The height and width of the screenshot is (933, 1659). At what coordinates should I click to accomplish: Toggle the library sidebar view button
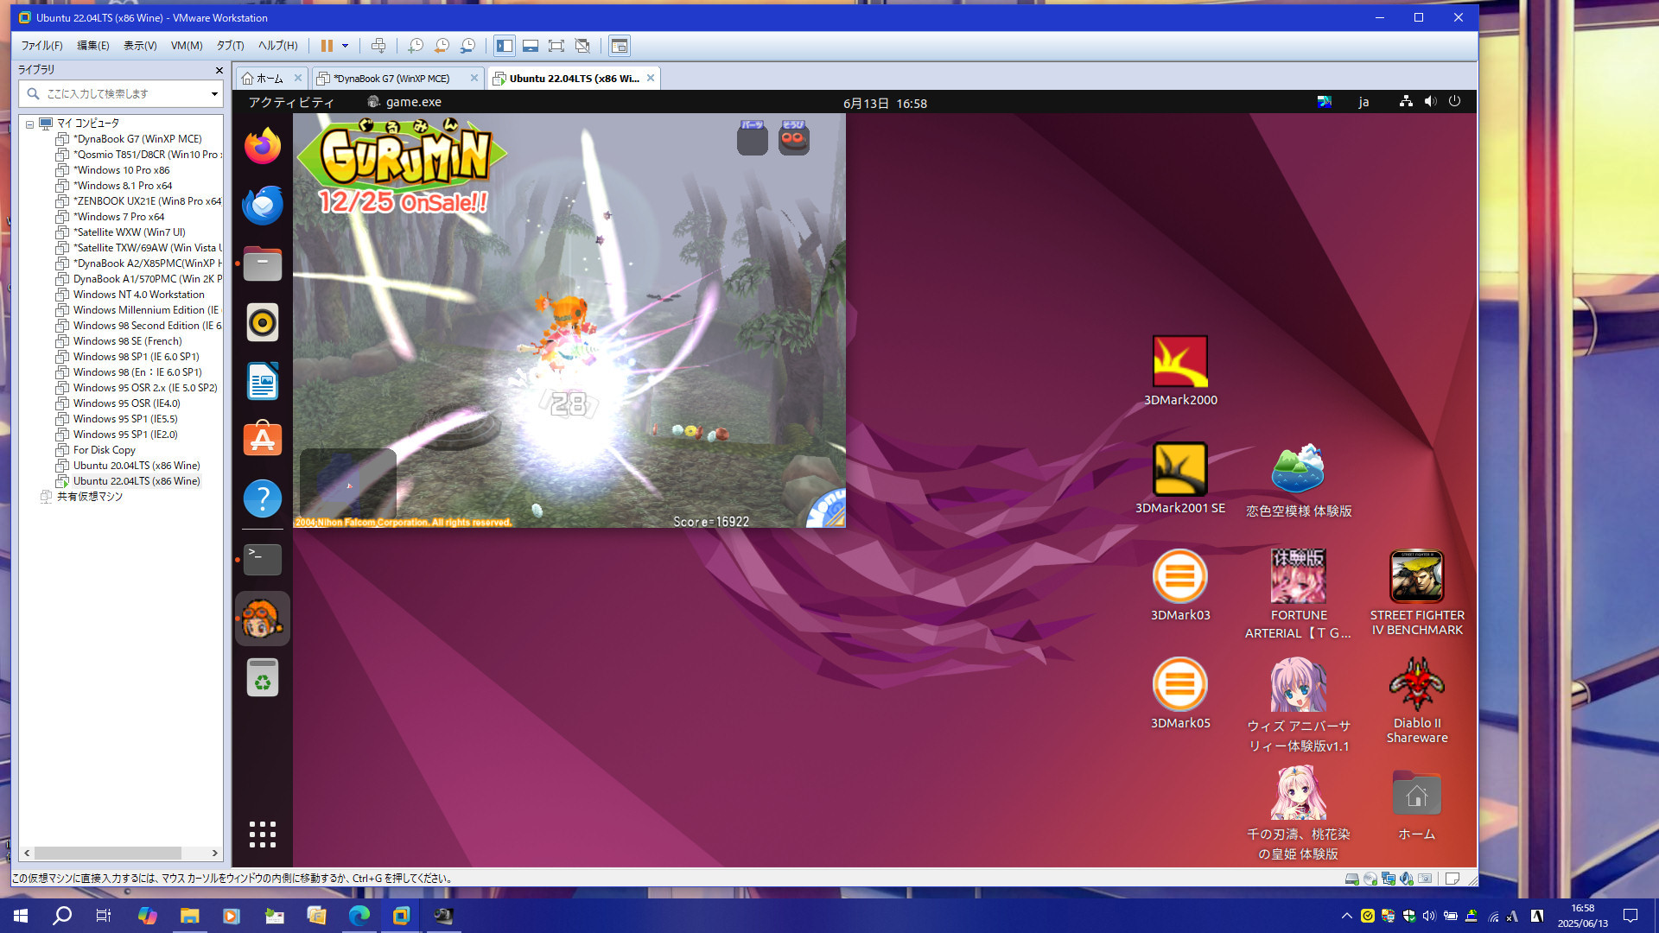[x=505, y=46]
